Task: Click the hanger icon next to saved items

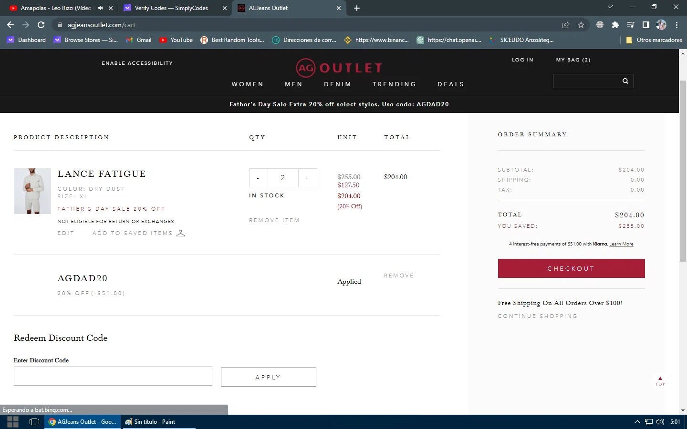Action: tap(180, 234)
